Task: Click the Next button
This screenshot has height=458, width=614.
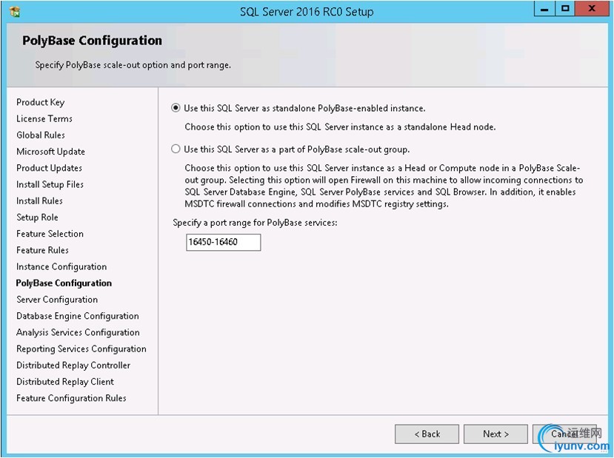Action: 495,434
